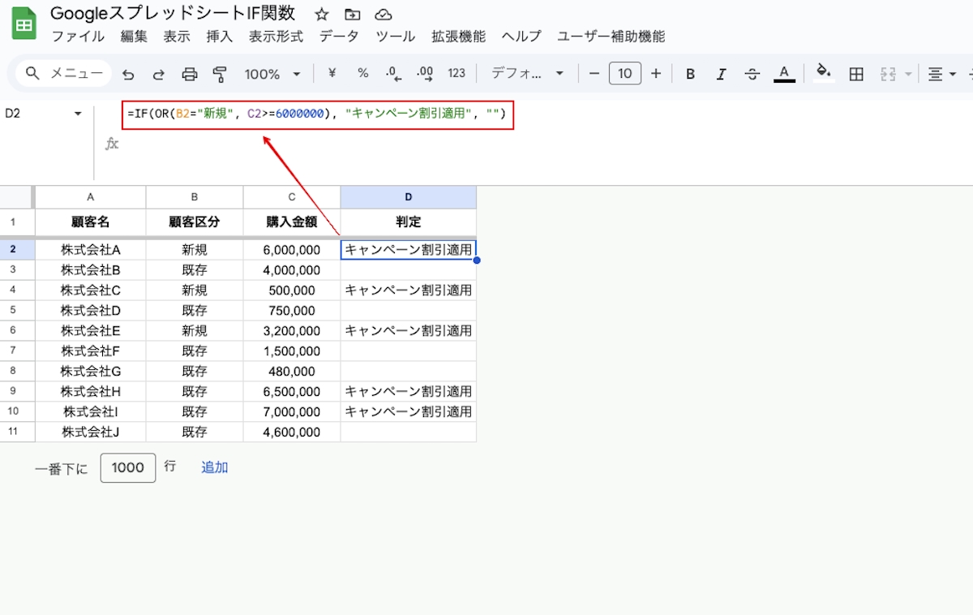Screen dimensions: 973x615
Task: Open the ツール menu
Action: (x=396, y=37)
